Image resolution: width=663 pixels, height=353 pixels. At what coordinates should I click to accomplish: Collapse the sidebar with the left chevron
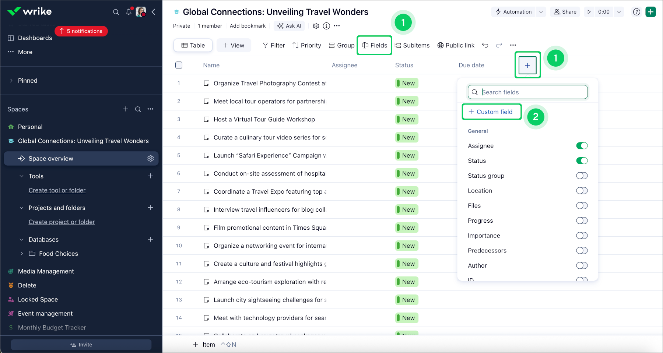tap(154, 12)
